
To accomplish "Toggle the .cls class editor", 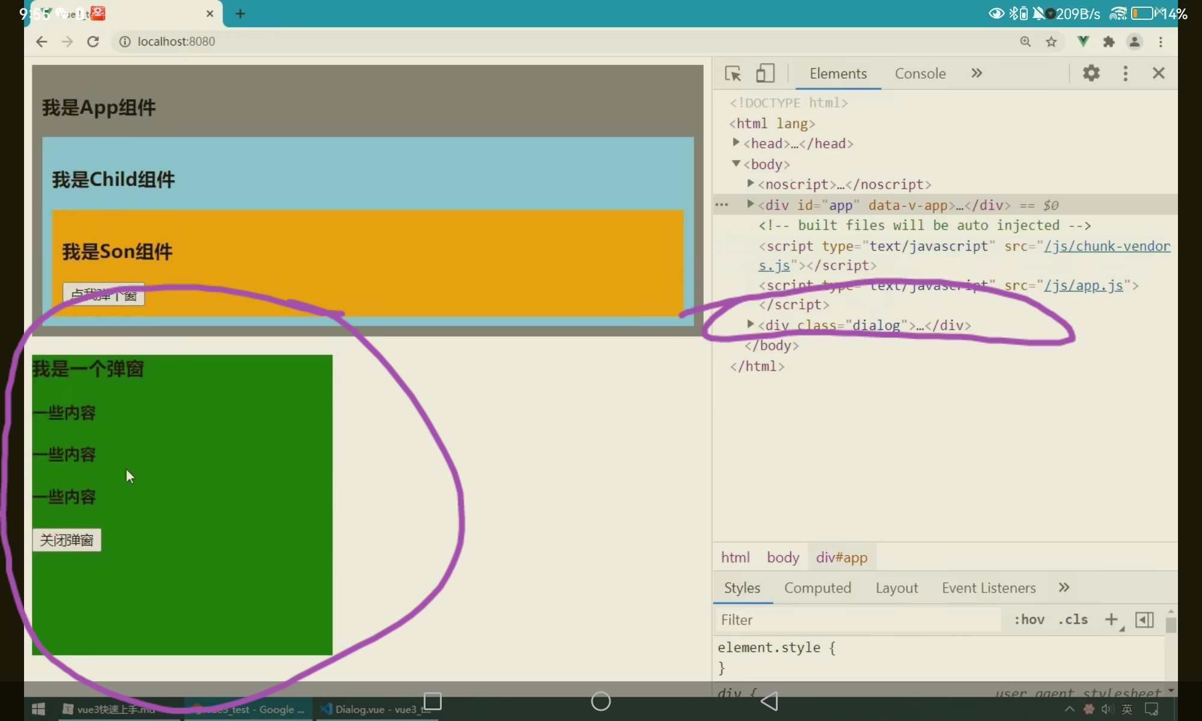I will [x=1073, y=619].
